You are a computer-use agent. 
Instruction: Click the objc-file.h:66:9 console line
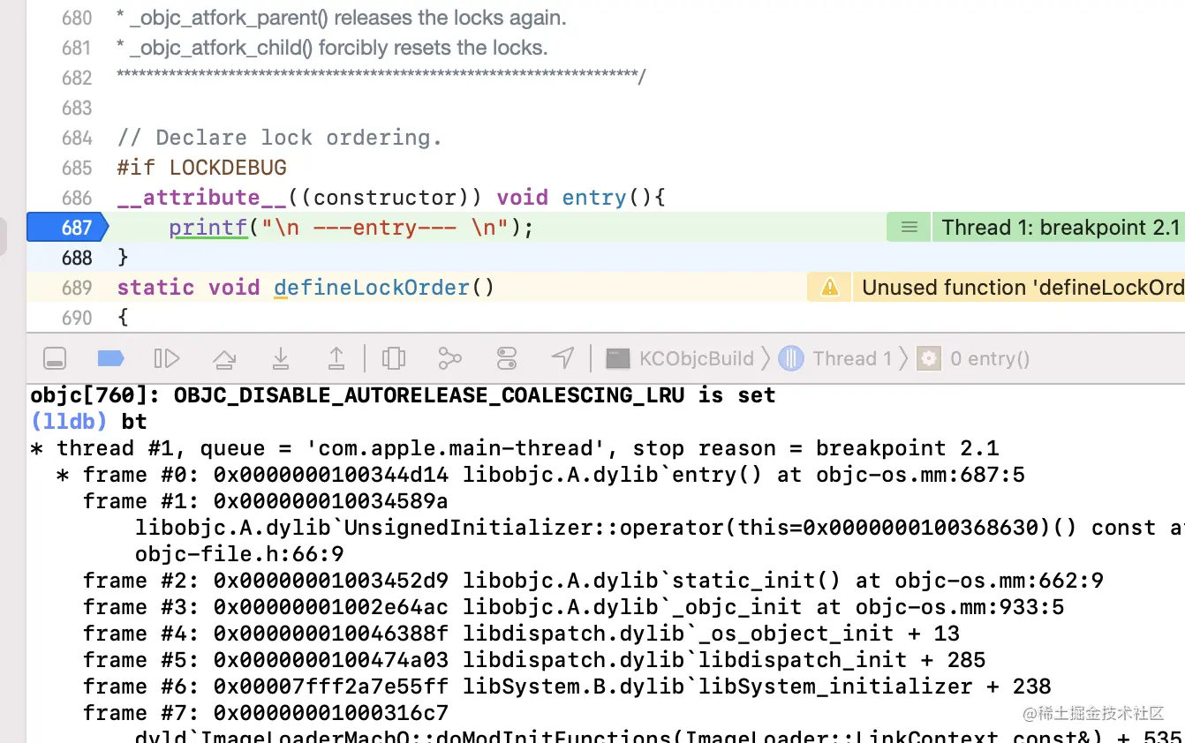tap(239, 554)
